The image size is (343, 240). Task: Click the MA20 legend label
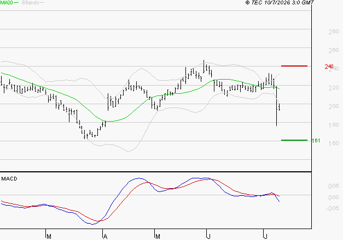(7, 3)
